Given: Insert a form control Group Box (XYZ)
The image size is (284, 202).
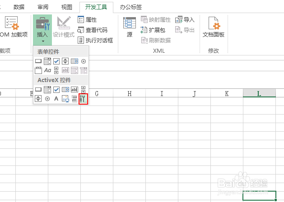Looking at the screenshot, I should pos(38,70).
